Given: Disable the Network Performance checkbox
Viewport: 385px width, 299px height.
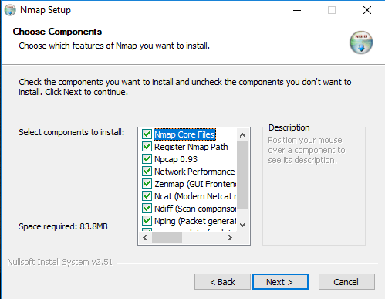Looking at the screenshot, I should click(x=147, y=172).
